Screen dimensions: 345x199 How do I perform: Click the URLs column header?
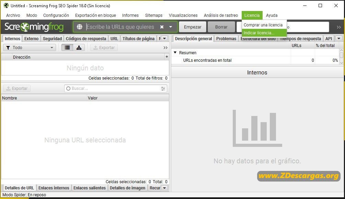[303, 46]
